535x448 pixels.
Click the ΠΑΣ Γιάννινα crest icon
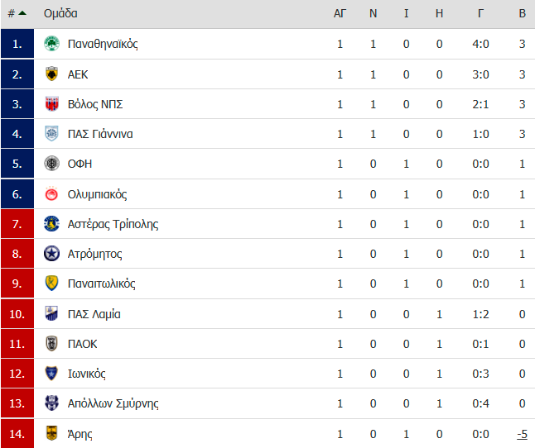[x=51, y=134]
